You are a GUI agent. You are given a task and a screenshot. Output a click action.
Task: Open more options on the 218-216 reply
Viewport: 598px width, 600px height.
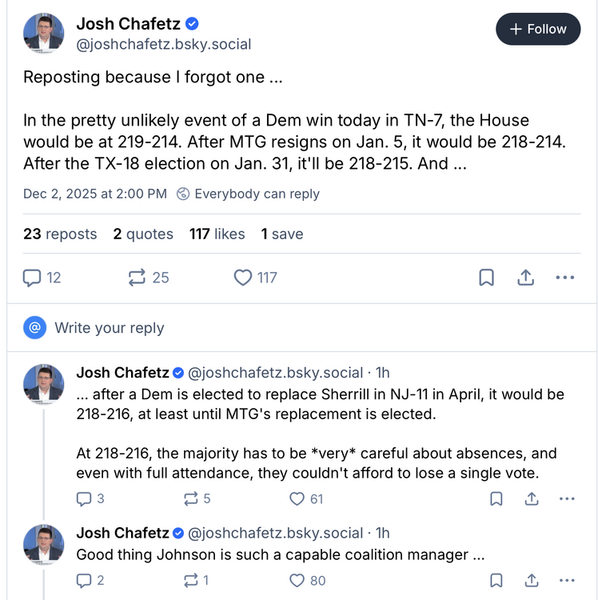[x=567, y=499]
